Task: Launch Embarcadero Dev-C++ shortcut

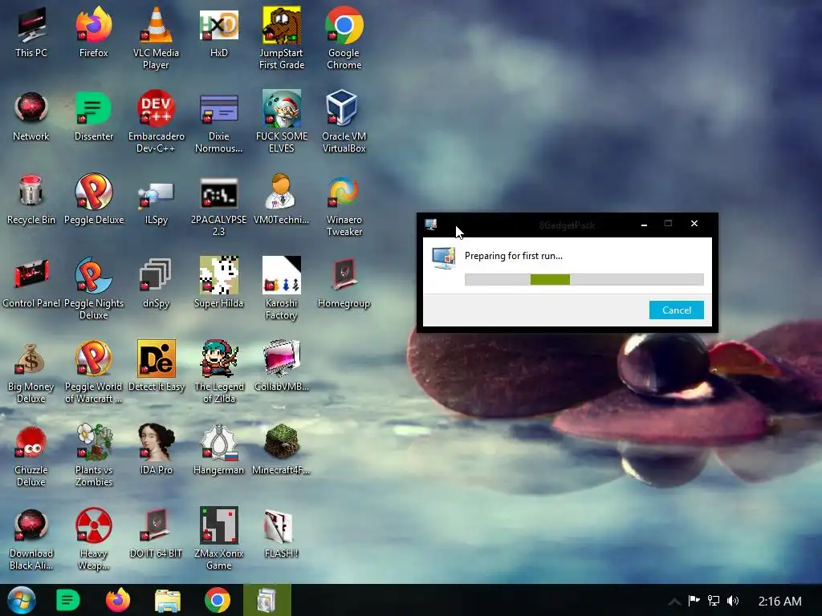Action: click(156, 121)
